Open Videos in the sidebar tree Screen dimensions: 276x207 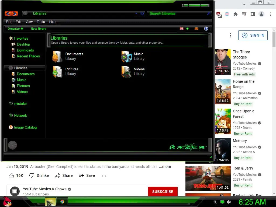(22, 92)
